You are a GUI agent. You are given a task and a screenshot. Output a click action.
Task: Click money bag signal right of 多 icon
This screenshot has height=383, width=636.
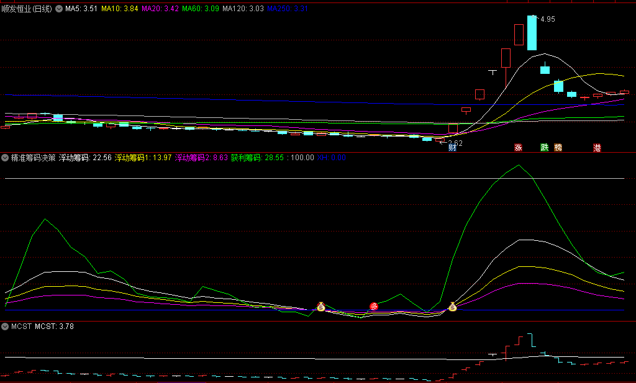(453, 307)
